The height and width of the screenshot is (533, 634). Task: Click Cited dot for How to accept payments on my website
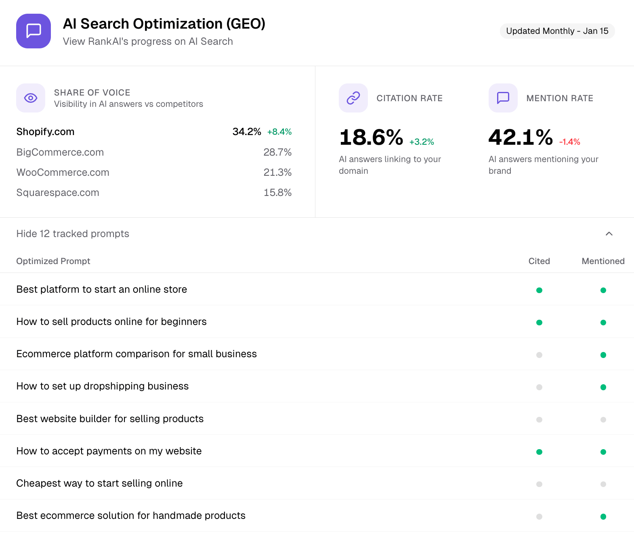click(x=539, y=452)
